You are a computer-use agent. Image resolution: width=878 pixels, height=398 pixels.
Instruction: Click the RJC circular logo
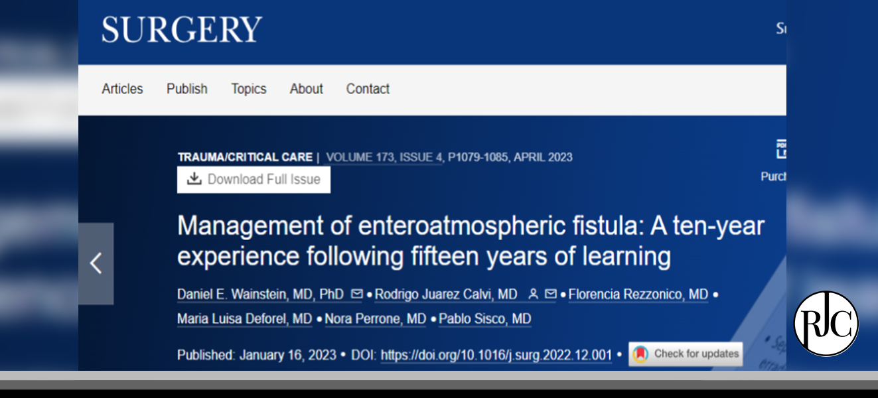826,324
